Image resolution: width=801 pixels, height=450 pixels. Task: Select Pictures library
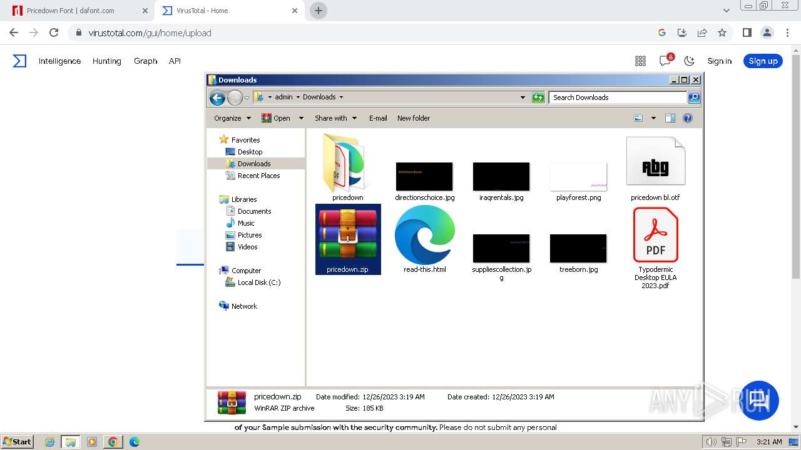(250, 235)
